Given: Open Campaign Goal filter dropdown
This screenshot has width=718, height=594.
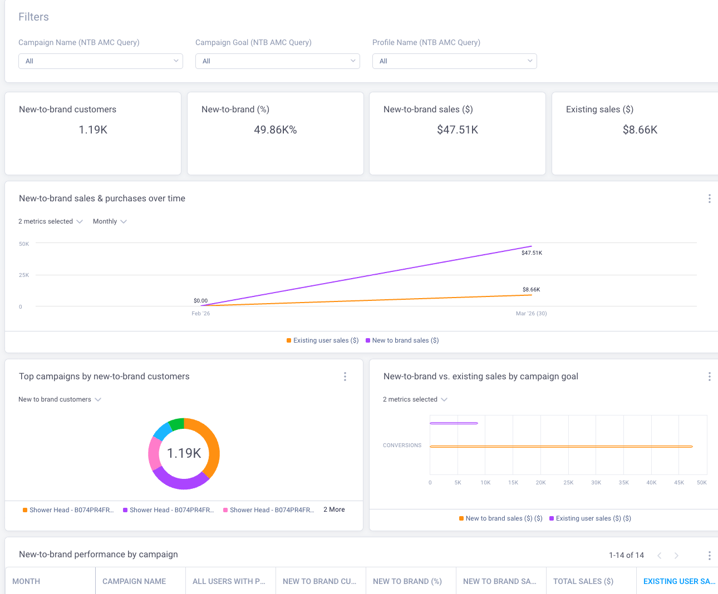Looking at the screenshot, I should tap(278, 61).
